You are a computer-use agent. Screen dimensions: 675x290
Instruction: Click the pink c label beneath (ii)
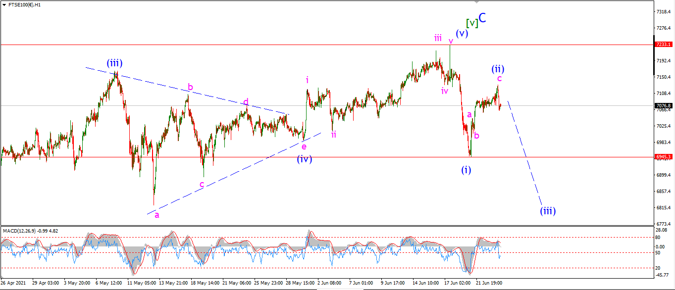(500, 78)
